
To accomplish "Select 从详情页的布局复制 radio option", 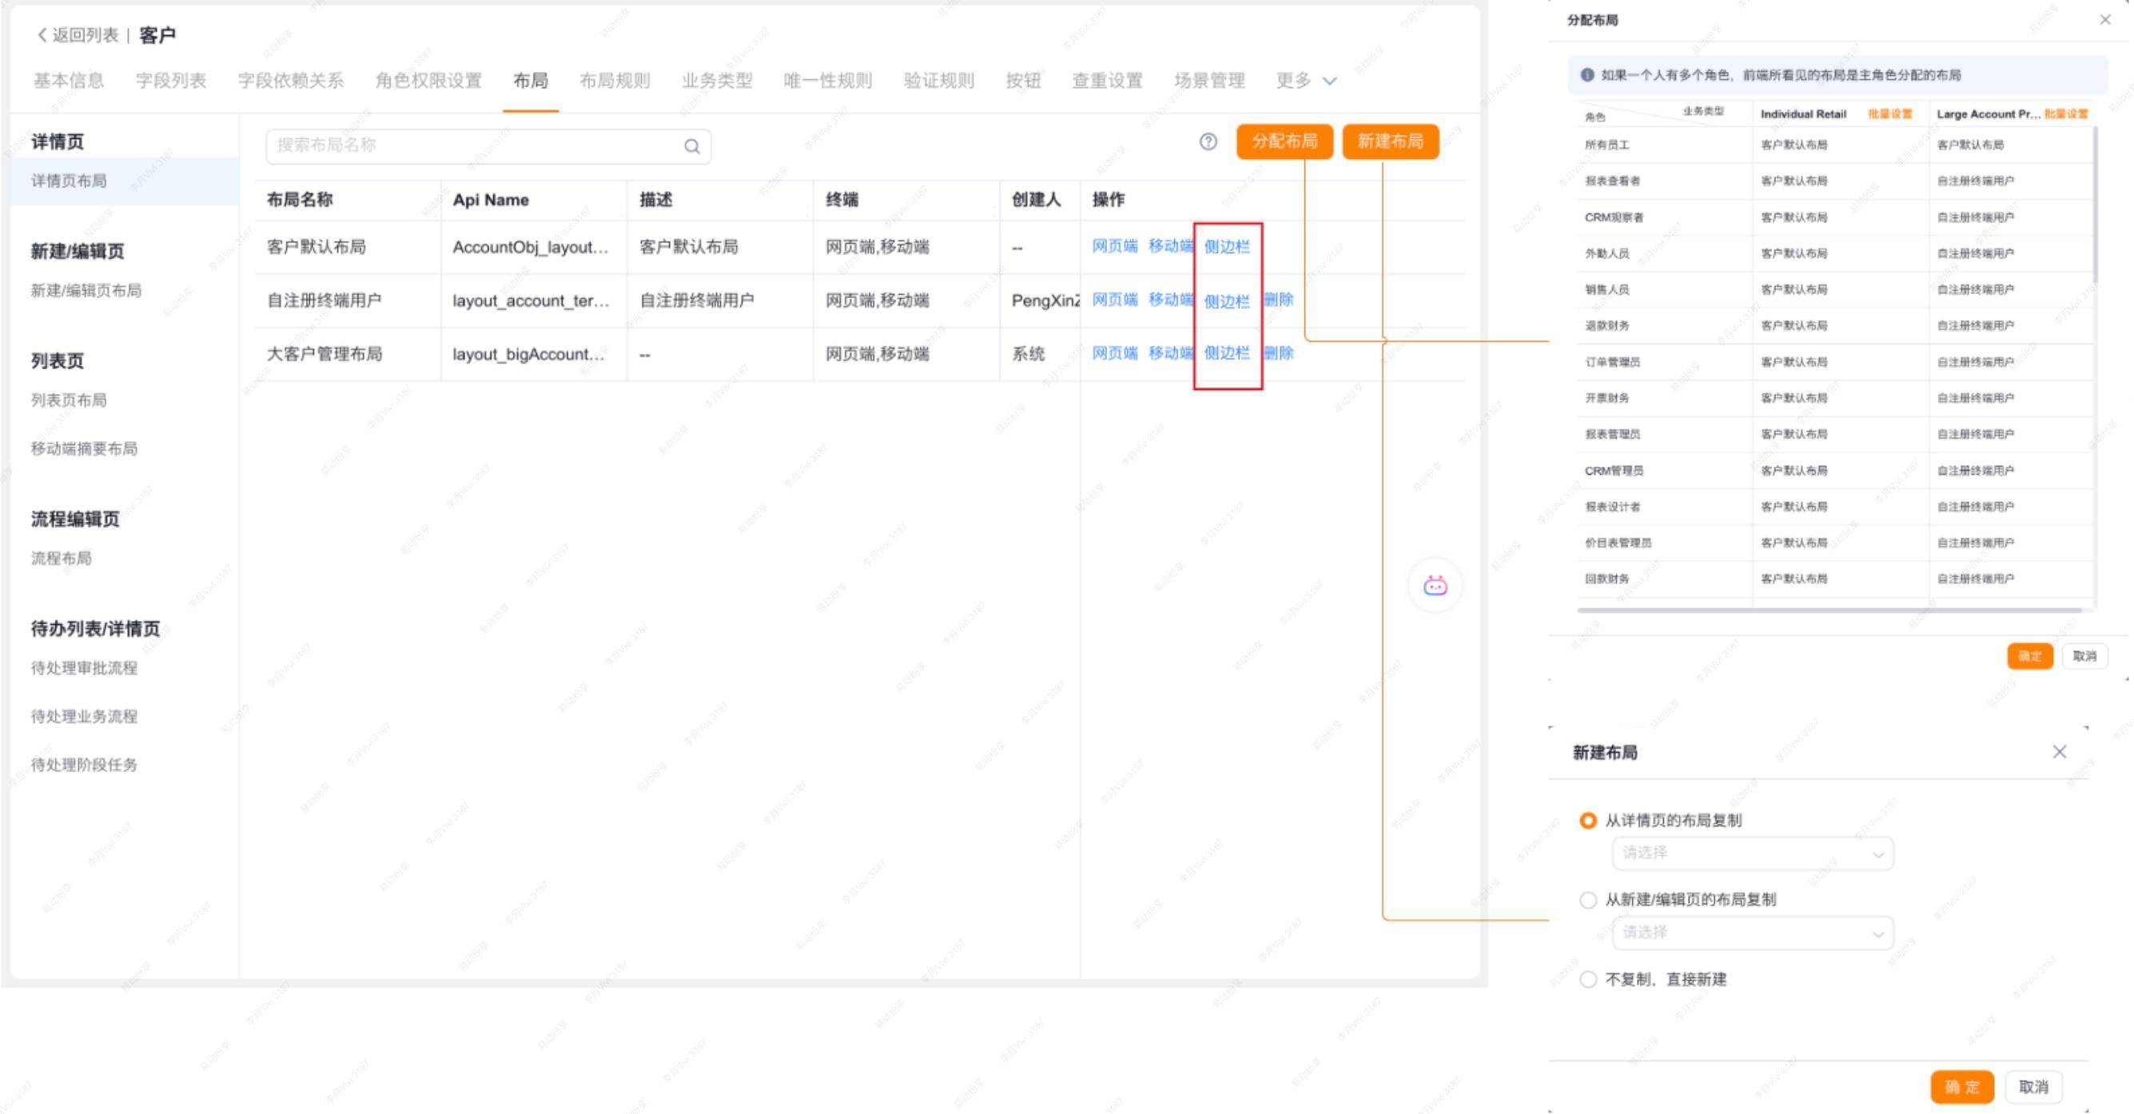I will click(x=1587, y=821).
